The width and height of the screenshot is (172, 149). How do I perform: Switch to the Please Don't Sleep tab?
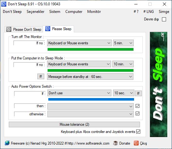tap(24, 29)
